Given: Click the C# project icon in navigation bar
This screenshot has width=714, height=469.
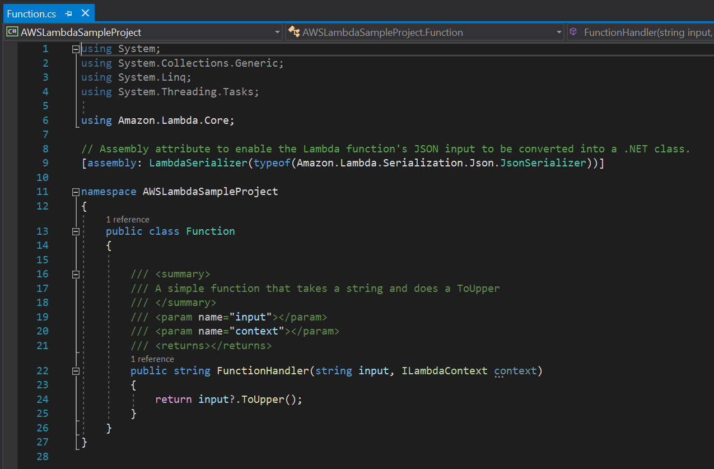Looking at the screenshot, I should pos(11,32).
